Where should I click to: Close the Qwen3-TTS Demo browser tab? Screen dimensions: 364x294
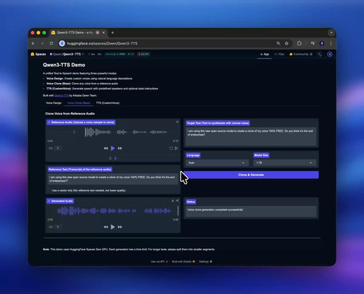(103, 33)
